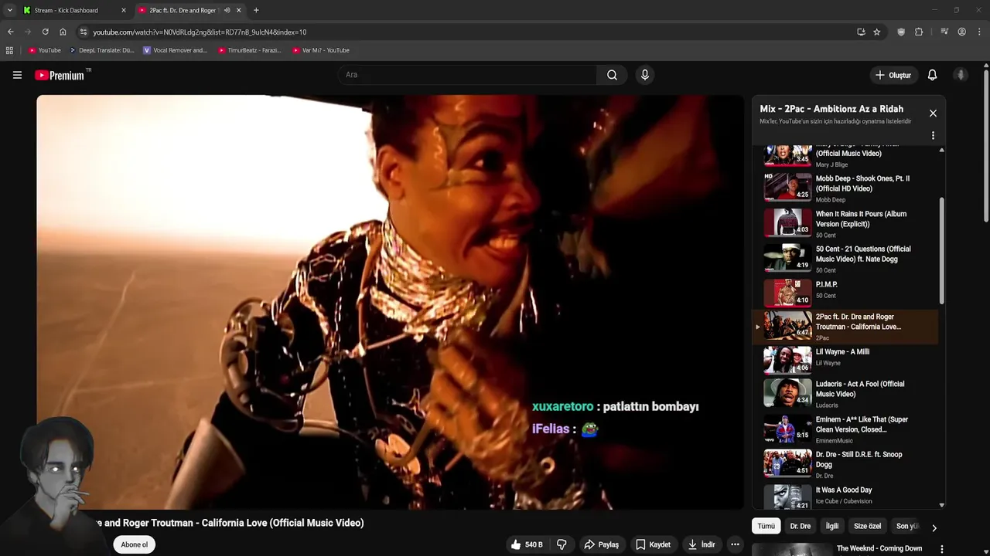This screenshot has width=990, height=556.
Task: Select the Size özel filter chip
Action: (x=867, y=526)
